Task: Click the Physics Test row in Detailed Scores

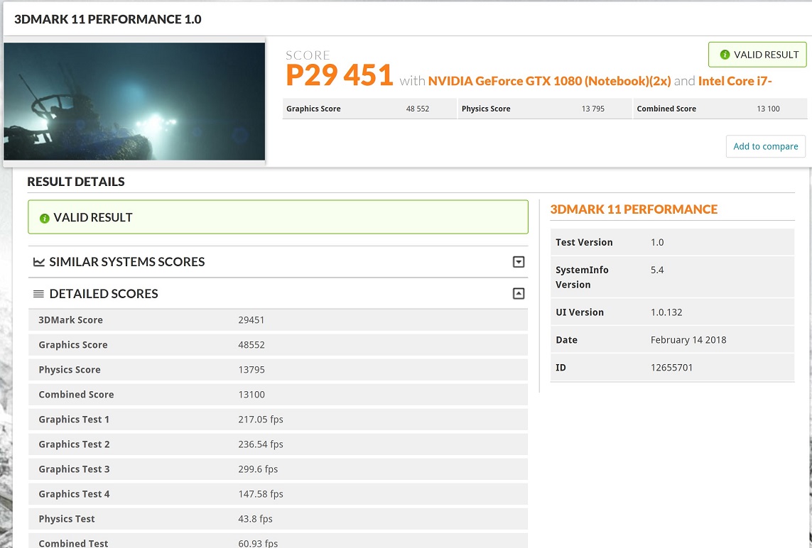Action: pos(278,519)
